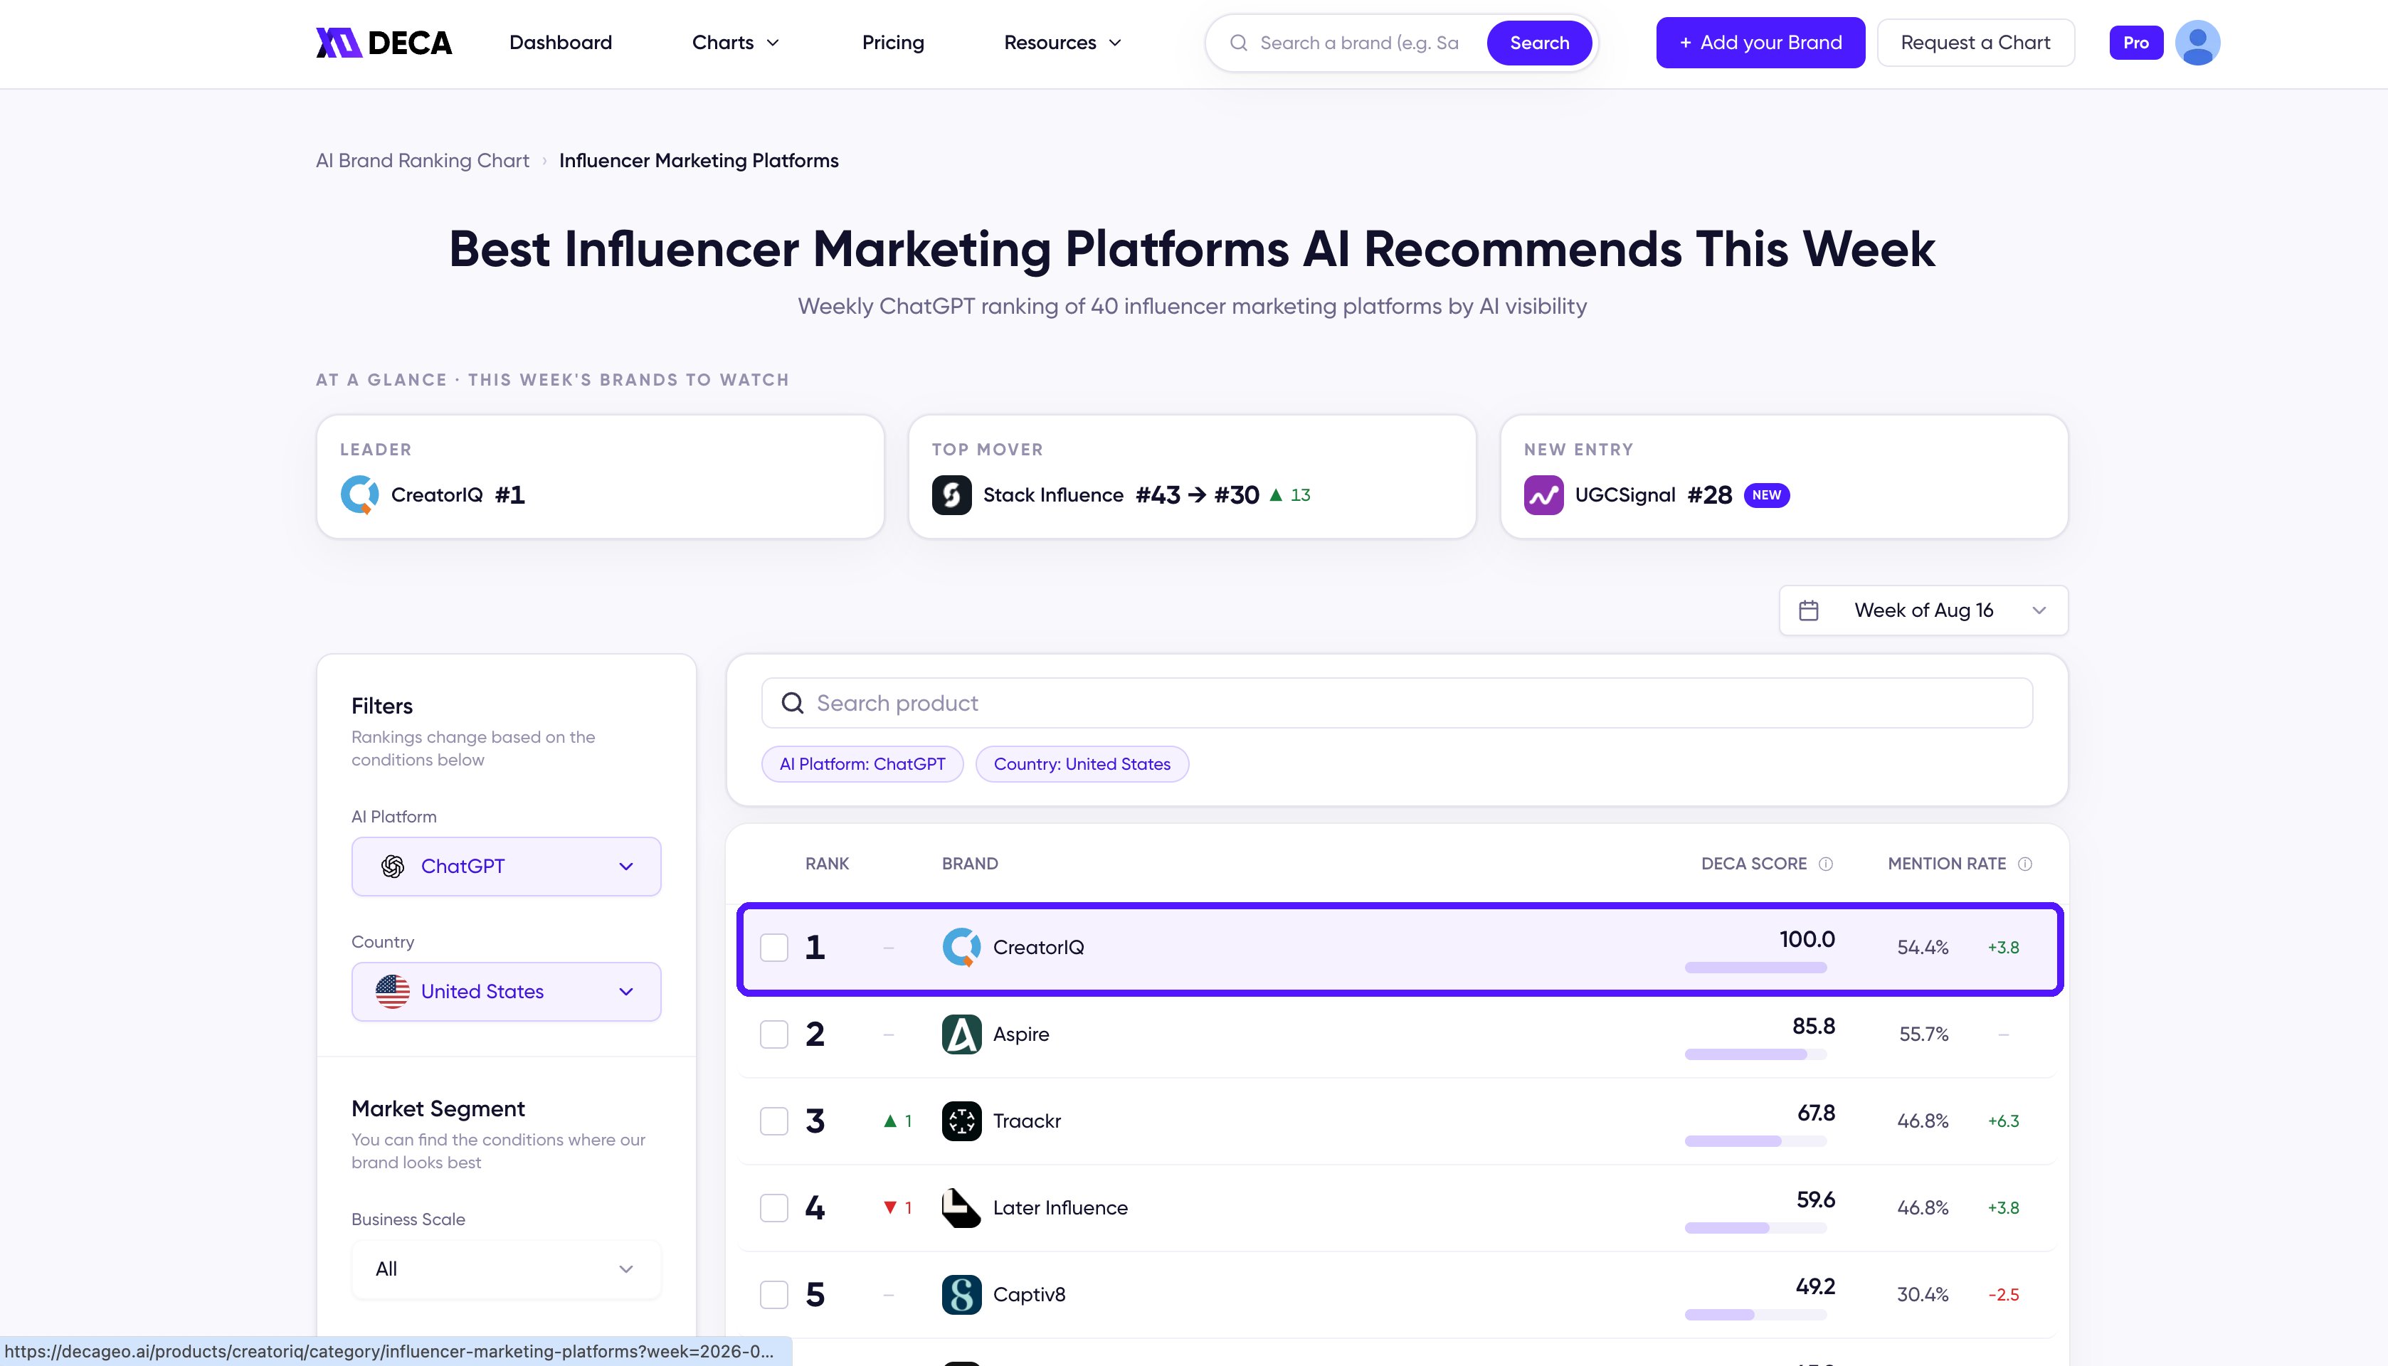Image resolution: width=2388 pixels, height=1366 pixels.
Task: Click the UGCSignal logo icon
Action: [x=1543, y=494]
